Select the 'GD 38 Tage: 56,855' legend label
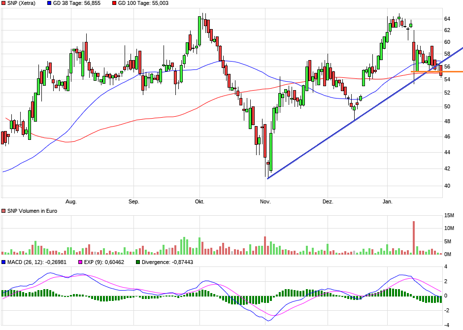This screenshot has width=463, height=330. [x=76, y=3]
